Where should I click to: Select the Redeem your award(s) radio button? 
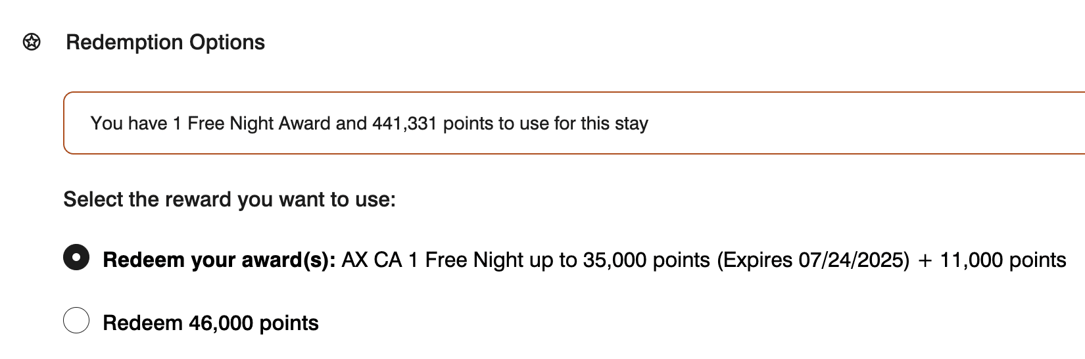76,257
